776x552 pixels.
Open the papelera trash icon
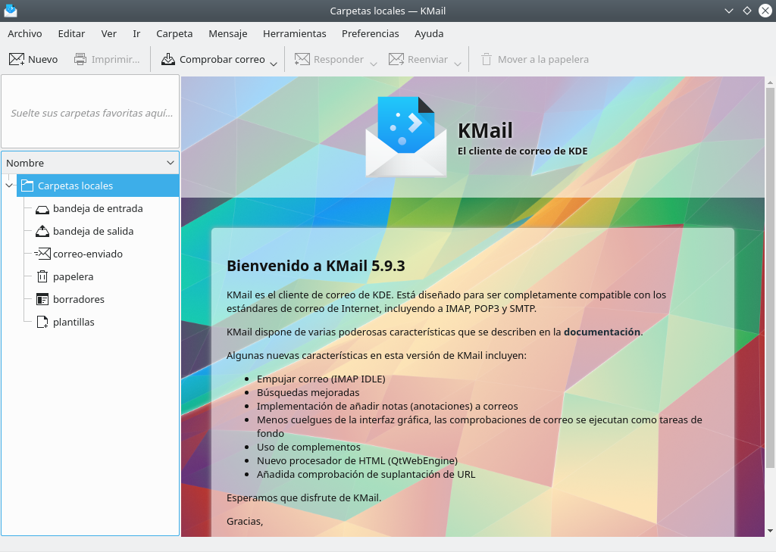click(42, 276)
